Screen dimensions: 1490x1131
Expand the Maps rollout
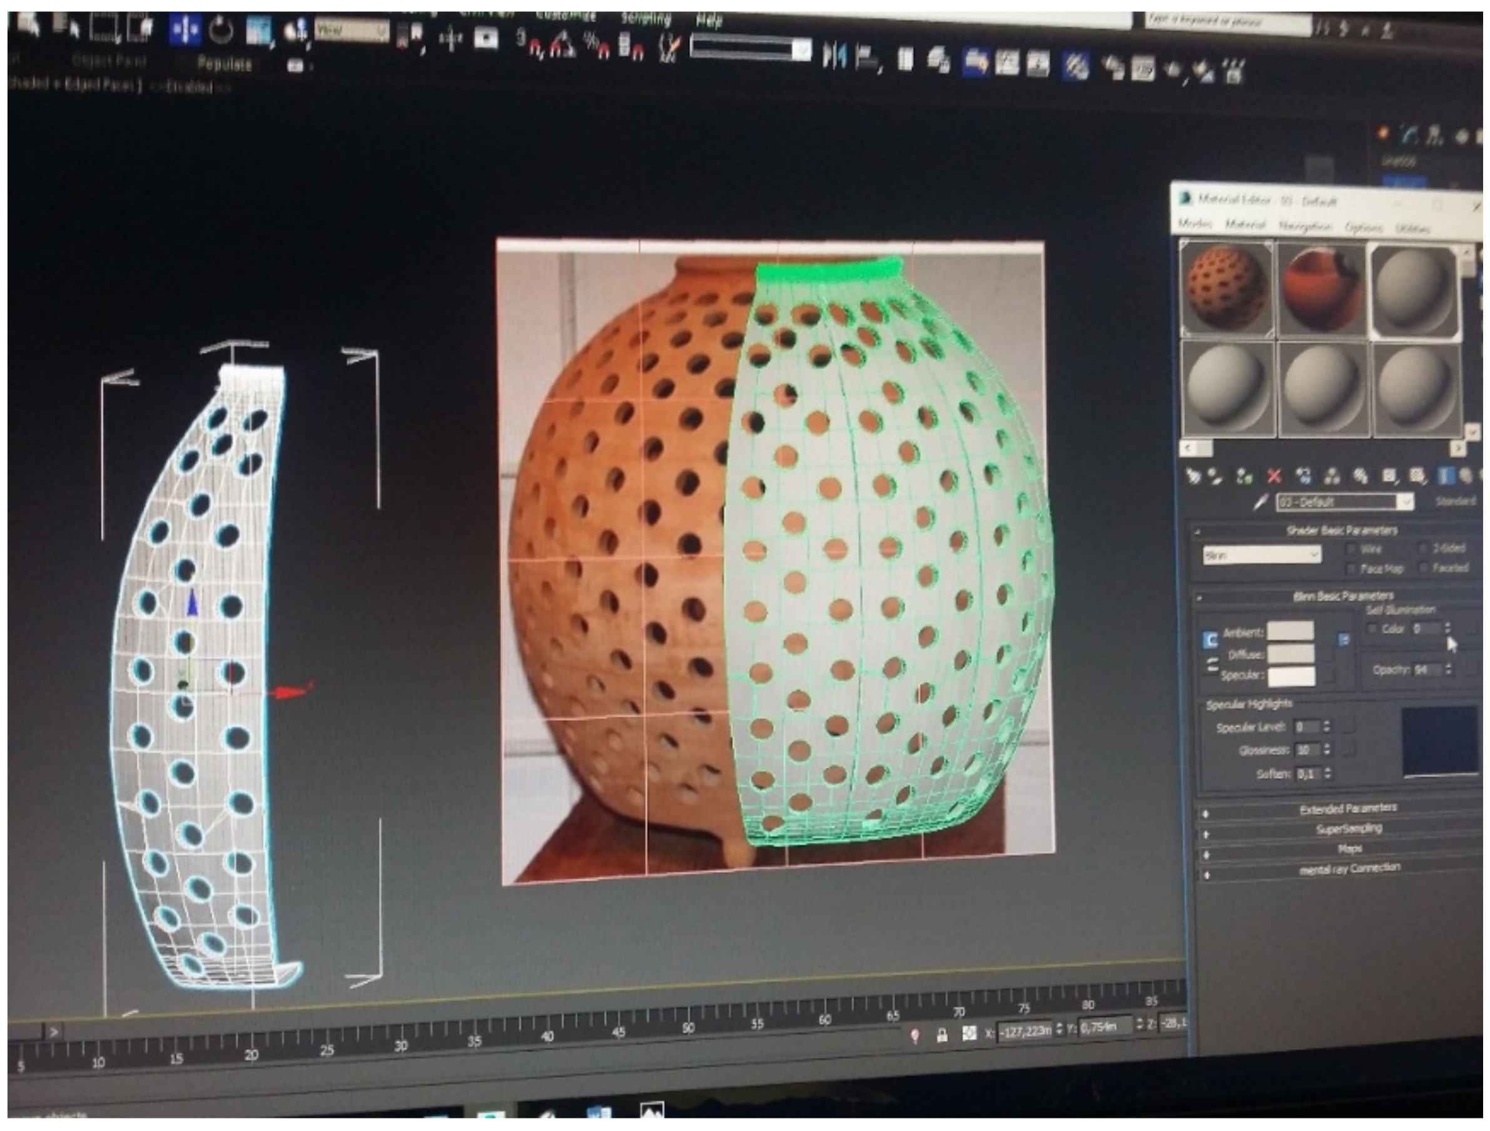coord(1349,848)
